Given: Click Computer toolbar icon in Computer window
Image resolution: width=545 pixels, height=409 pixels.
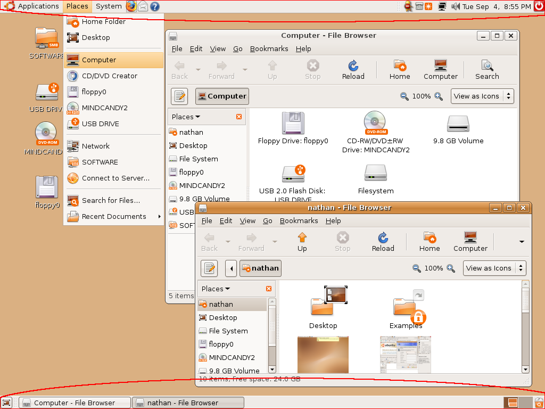Looking at the screenshot, I should pyautogui.click(x=440, y=70).
